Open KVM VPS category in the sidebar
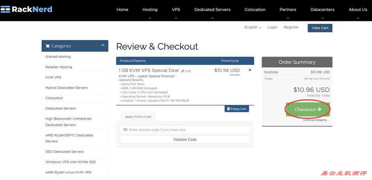 [x=53, y=78]
